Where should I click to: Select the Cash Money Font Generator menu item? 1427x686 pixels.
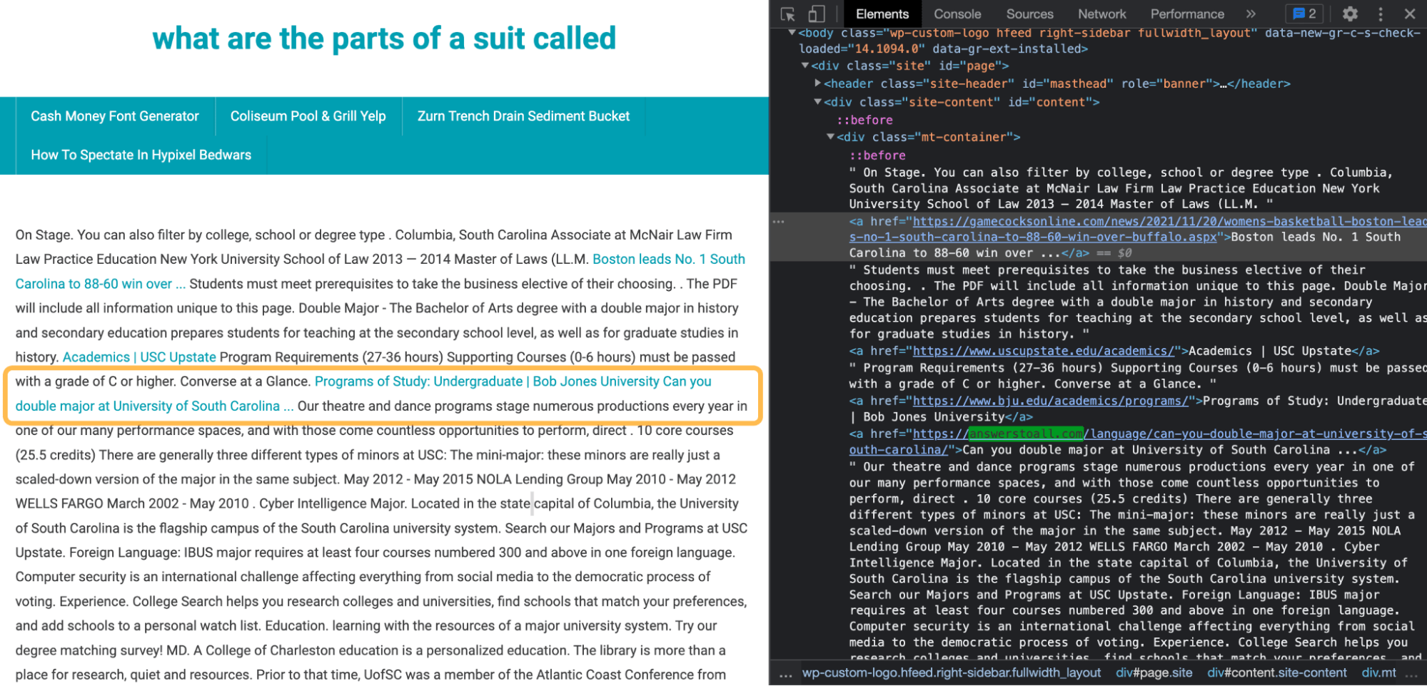(x=115, y=116)
